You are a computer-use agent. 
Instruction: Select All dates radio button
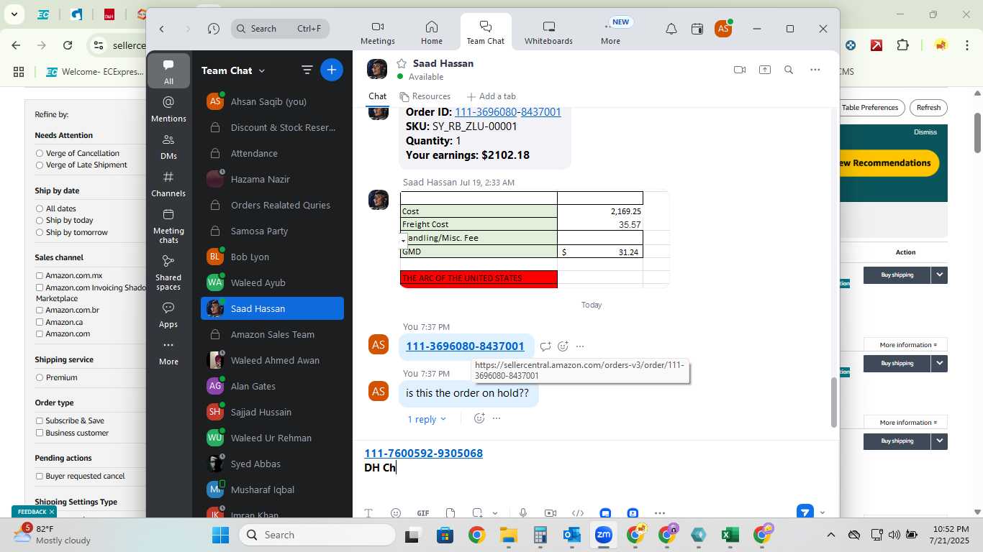click(40, 208)
